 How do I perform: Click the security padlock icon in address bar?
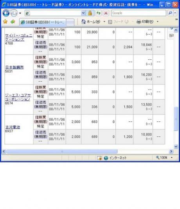point(90,13)
